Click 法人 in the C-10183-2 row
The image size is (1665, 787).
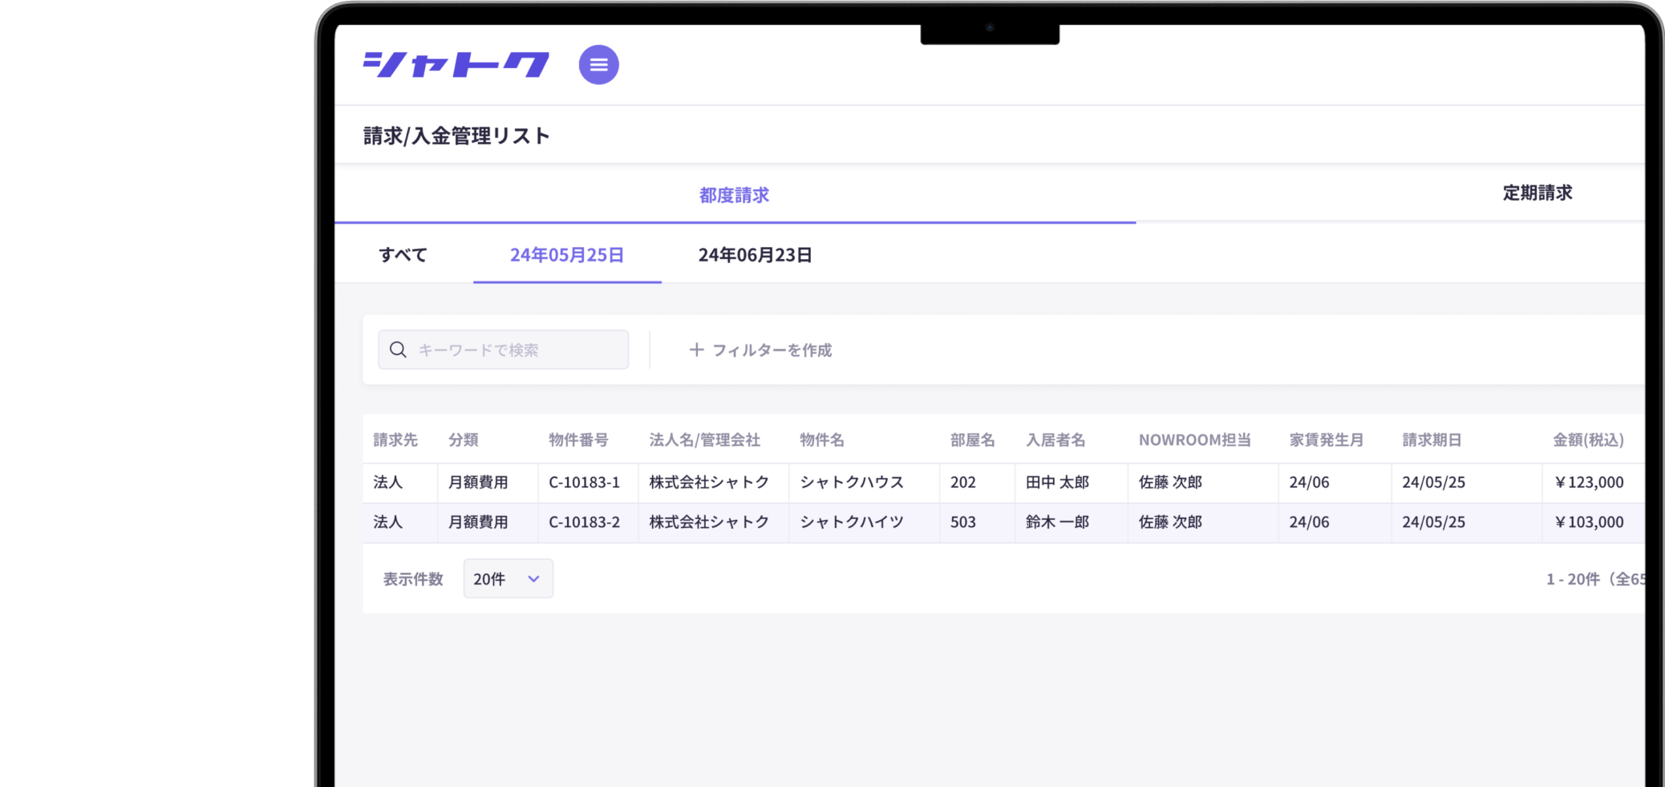[x=387, y=522]
